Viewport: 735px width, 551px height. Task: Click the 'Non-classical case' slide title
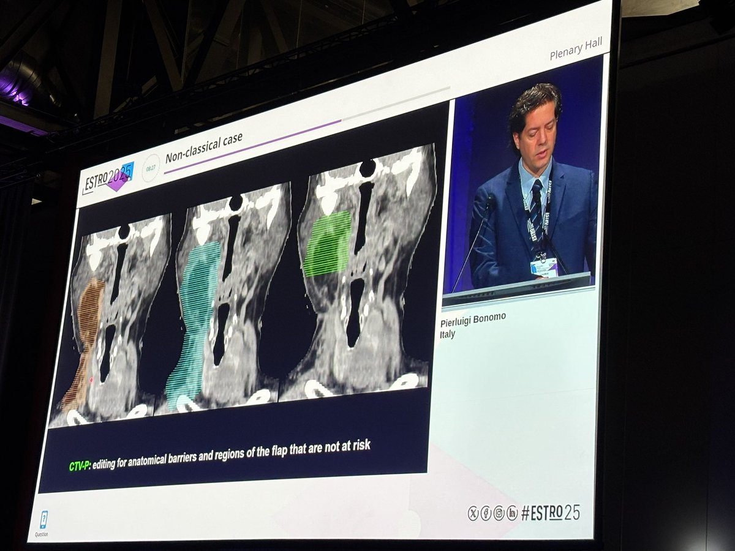(x=204, y=148)
